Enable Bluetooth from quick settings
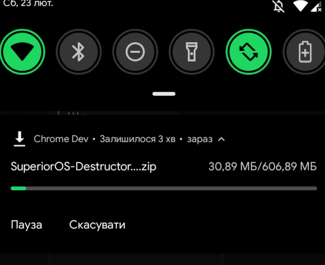325x265 pixels. click(x=78, y=52)
